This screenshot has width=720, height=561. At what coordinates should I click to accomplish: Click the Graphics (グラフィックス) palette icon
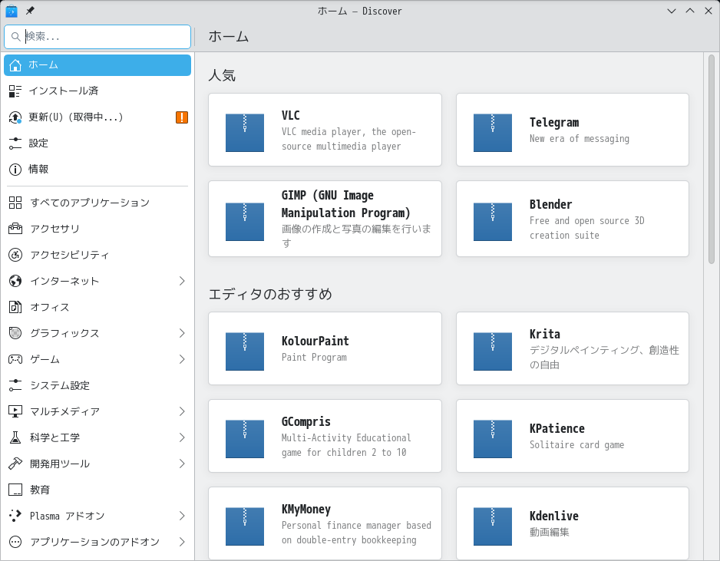pyautogui.click(x=15, y=333)
